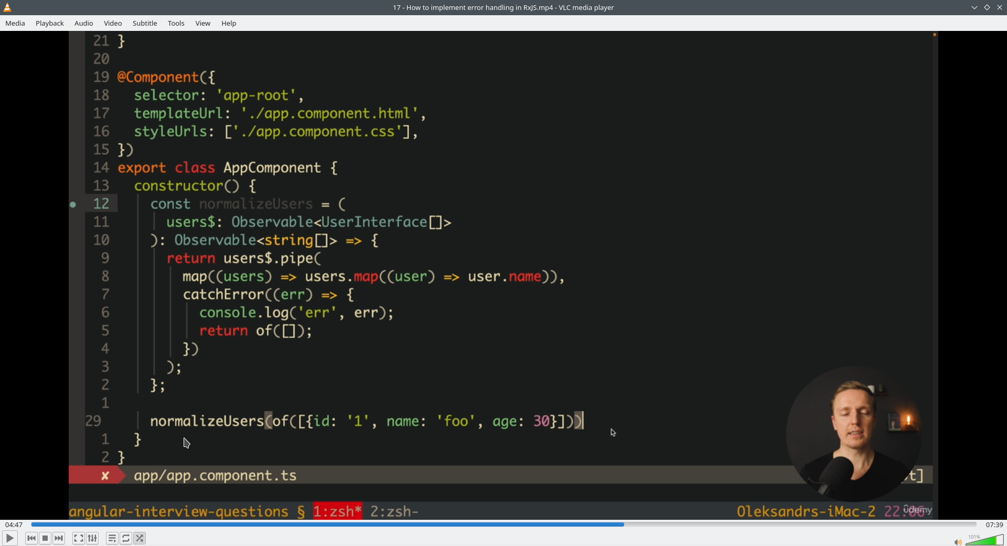
Task: Skip to the next media track
Action: pyautogui.click(x=59, y=538)
